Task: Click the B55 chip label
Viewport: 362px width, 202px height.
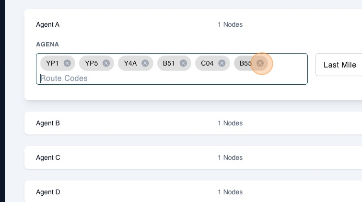Action: (245, 63)
